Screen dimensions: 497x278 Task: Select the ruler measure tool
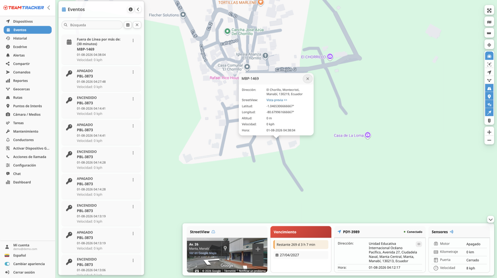489,33
